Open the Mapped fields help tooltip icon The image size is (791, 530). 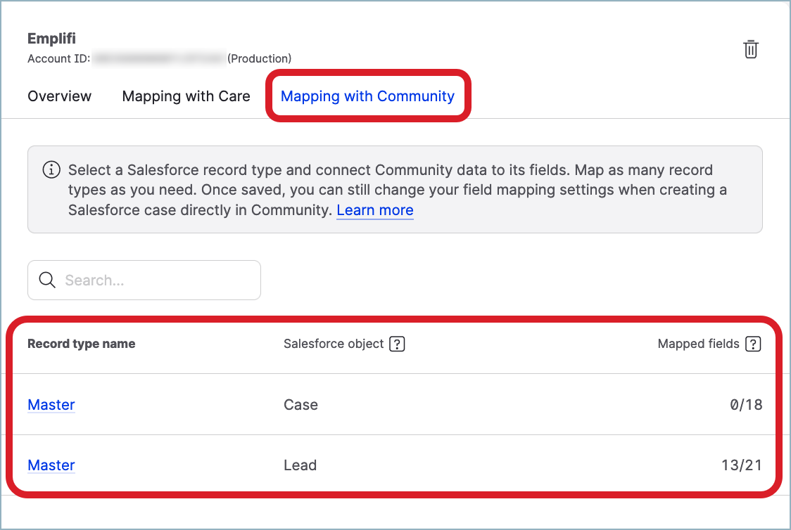point(753,344)
